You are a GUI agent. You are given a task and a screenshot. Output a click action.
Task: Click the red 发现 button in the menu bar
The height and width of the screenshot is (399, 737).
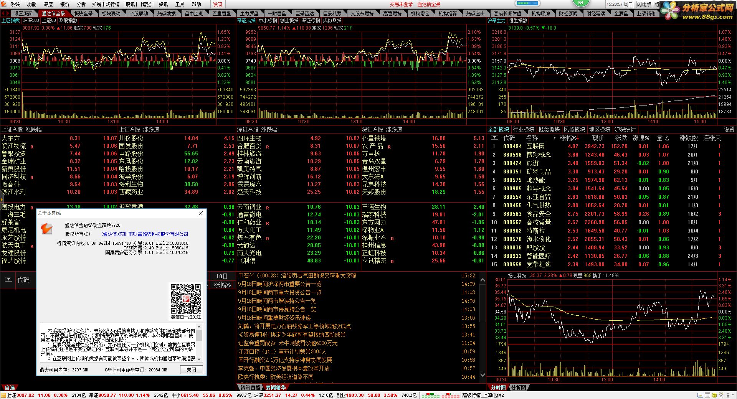click(218, 4)
